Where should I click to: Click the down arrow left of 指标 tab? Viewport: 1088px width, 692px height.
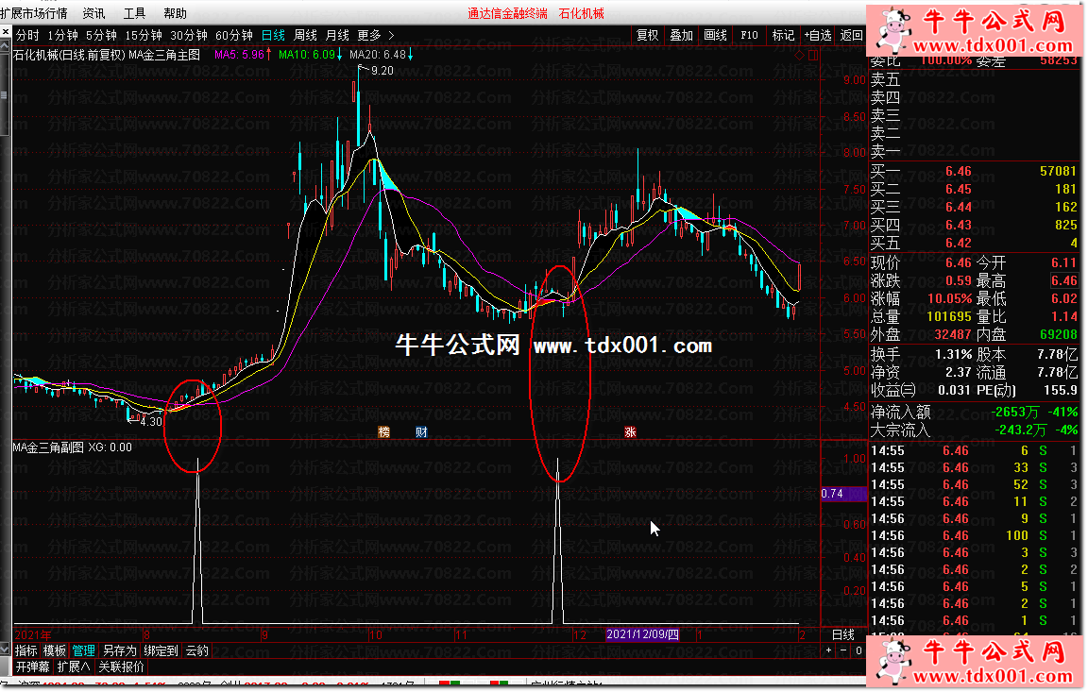pyautogui.click(x=6, y=650)
